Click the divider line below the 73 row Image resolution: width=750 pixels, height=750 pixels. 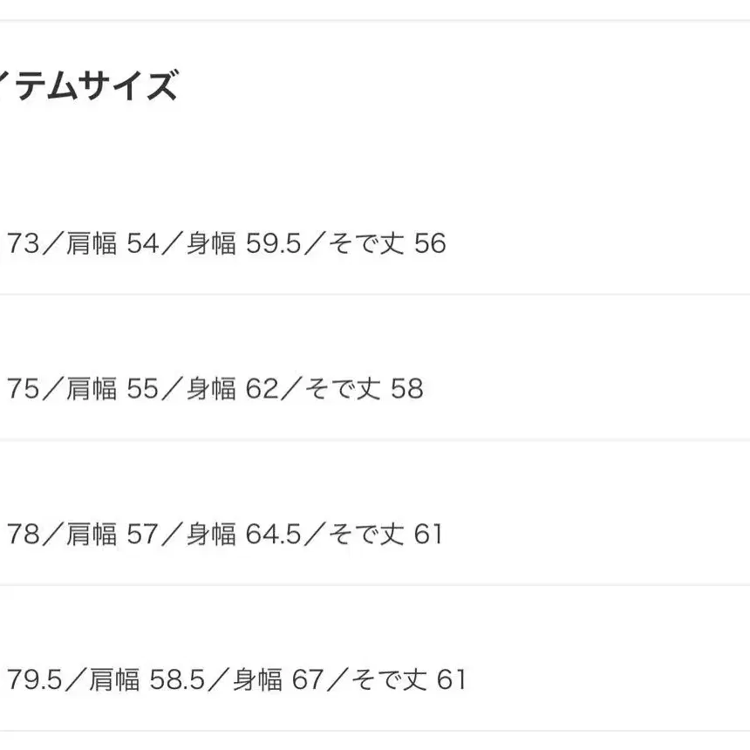pyautogui.click(x=375, y=294)
